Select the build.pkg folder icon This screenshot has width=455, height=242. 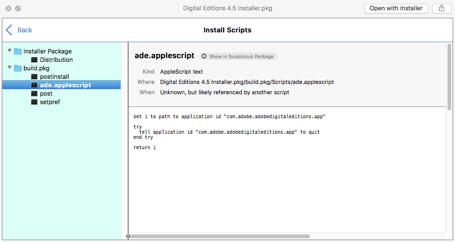click(18, 68)
